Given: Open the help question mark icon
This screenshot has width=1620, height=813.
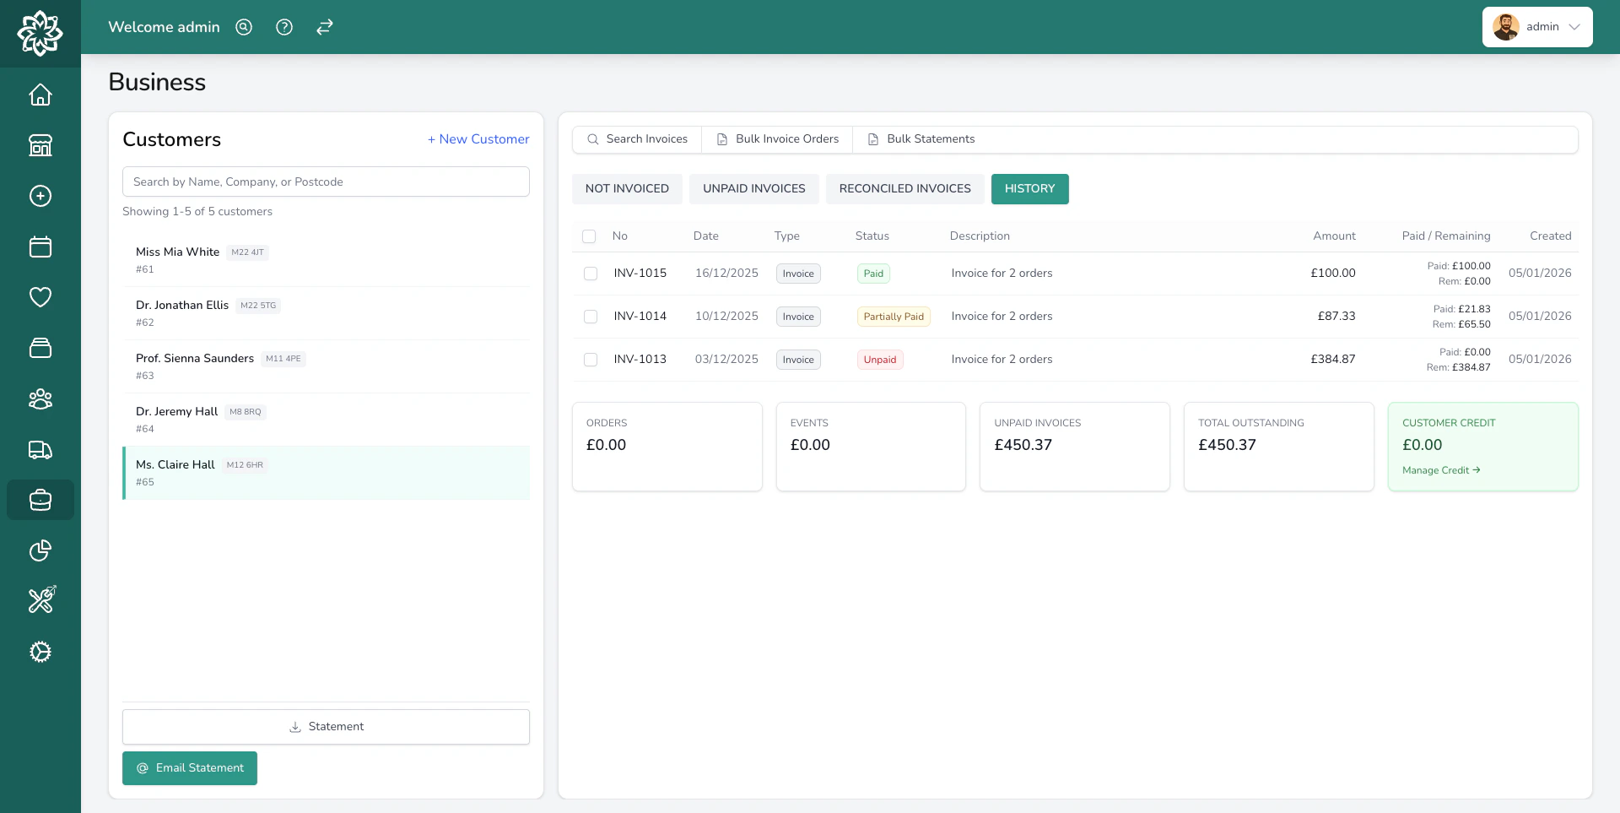Looking at the screenshot, I should (283, 27).
